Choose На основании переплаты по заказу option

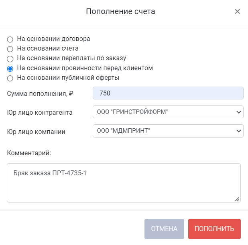coord(10,59)
